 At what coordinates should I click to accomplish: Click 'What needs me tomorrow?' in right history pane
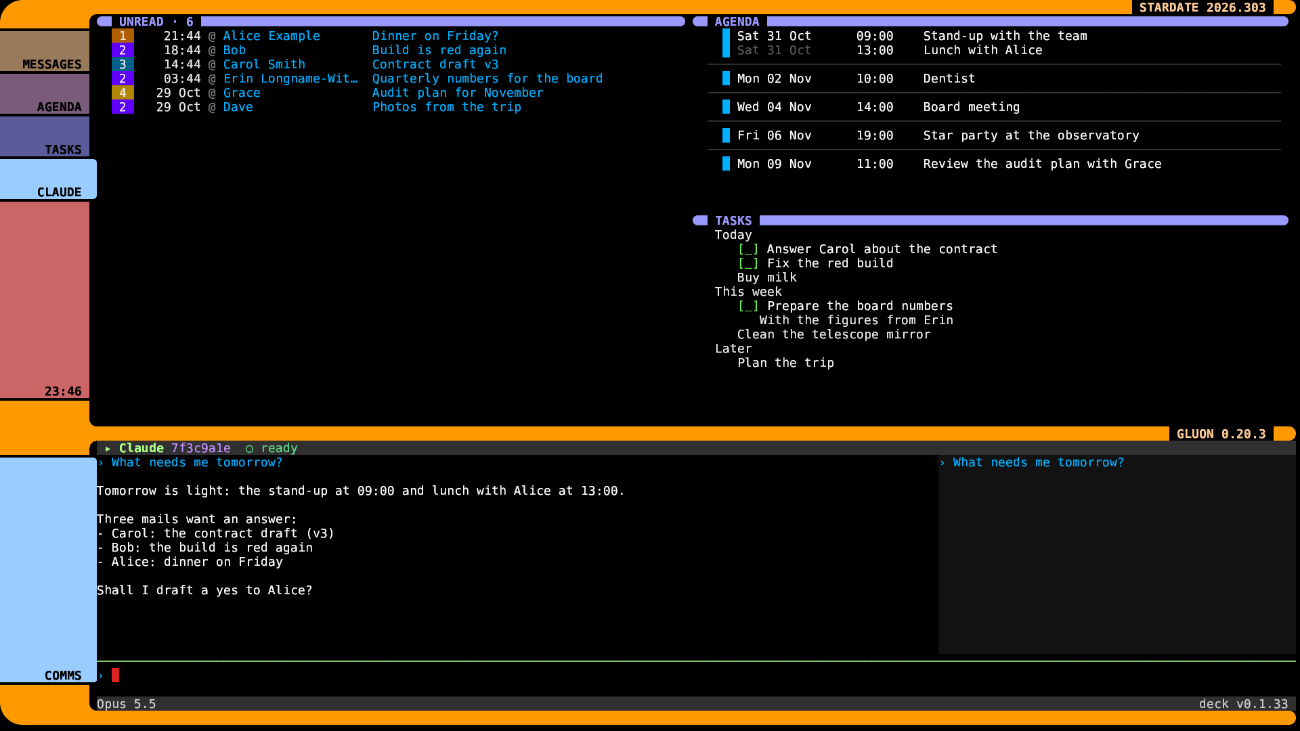[x=1039, y=462]
